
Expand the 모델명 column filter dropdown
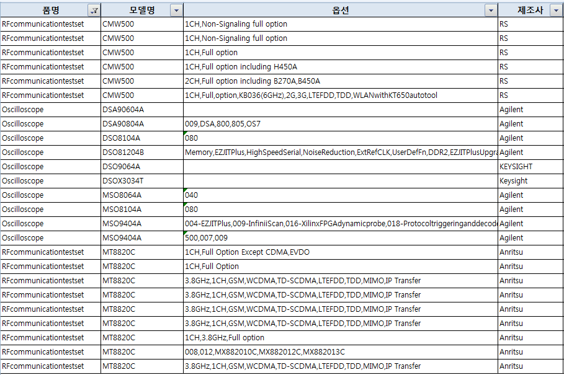[176, 10]
